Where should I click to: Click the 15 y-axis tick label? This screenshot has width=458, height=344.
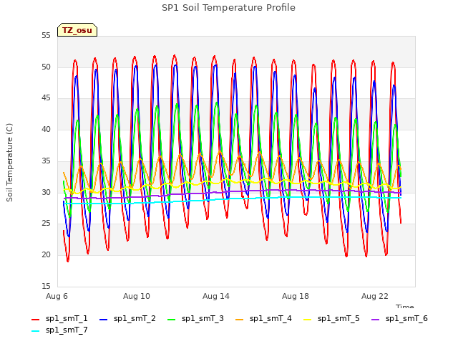(x=46, y=286)
